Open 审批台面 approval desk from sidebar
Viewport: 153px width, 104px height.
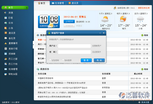pyautogui.click(x=11, y=74)
